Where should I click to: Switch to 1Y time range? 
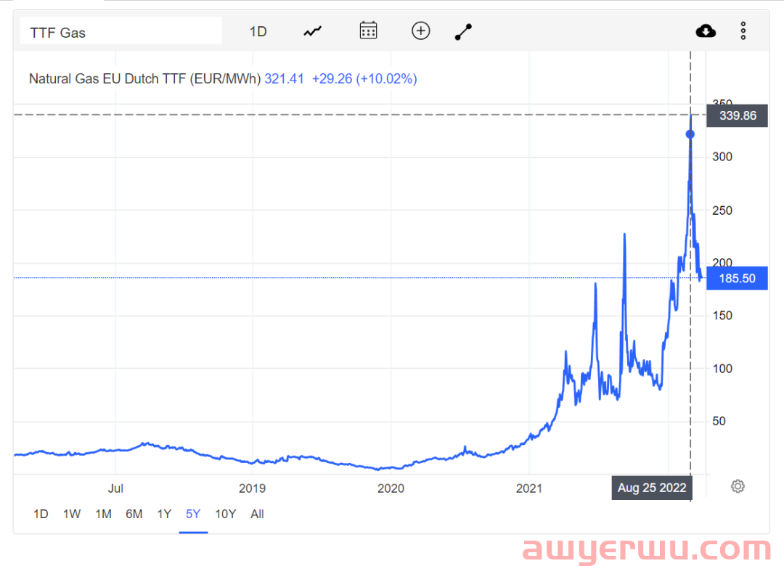coord(164,514)
